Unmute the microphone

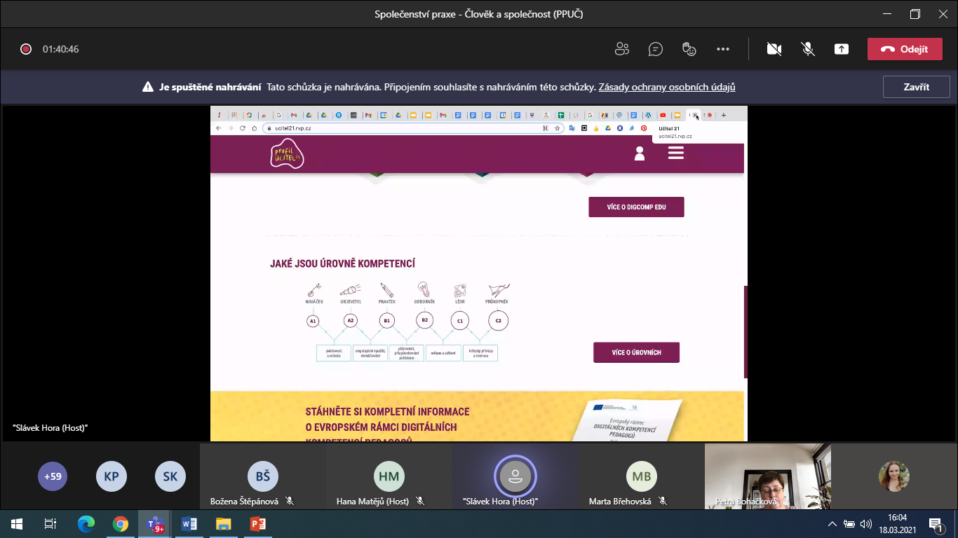coord(808,49)
